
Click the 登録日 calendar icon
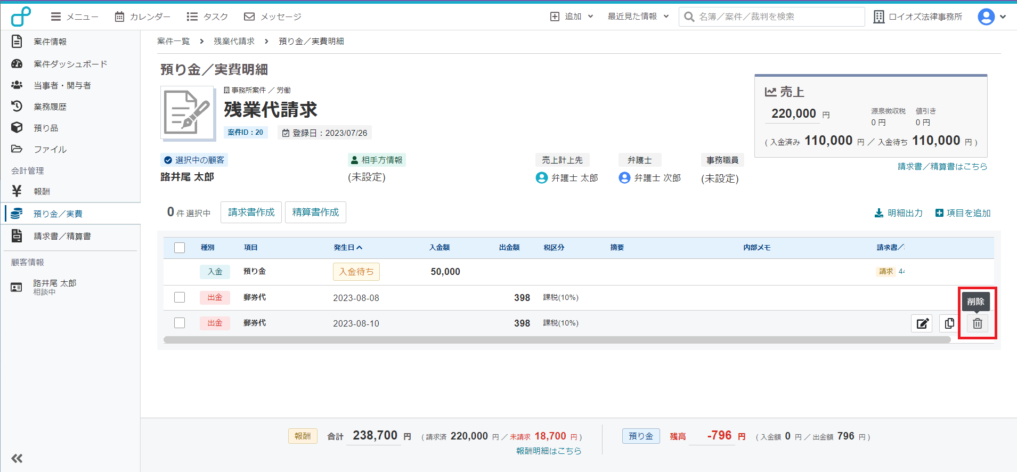click(x=286, y=133)
